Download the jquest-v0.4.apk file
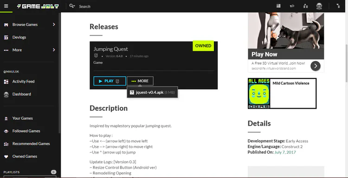This screenshot has width=348, height=178. [152, 92]
